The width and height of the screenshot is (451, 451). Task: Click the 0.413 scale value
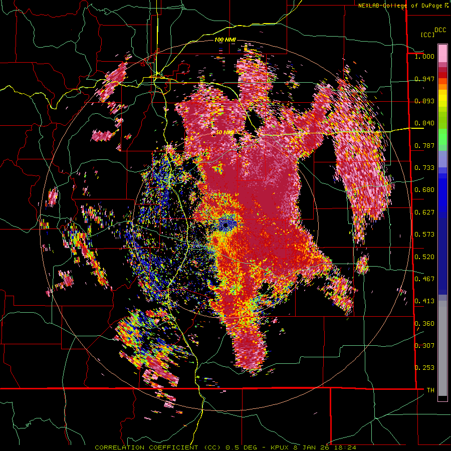424,301
